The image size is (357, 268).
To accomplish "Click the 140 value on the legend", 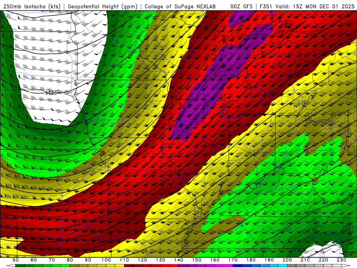I will pos(178,260).
